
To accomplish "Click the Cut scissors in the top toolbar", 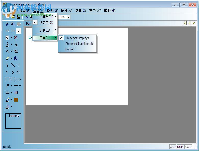I will [x=26, y=17].
